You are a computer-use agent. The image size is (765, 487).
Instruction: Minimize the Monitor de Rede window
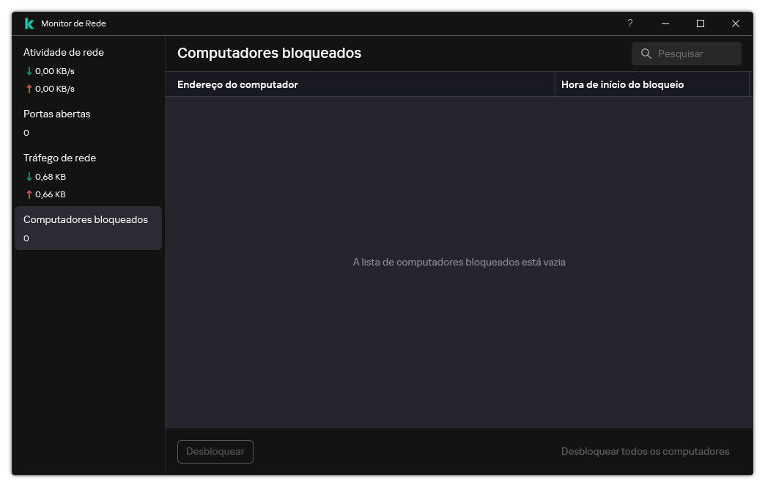[665, 23]
